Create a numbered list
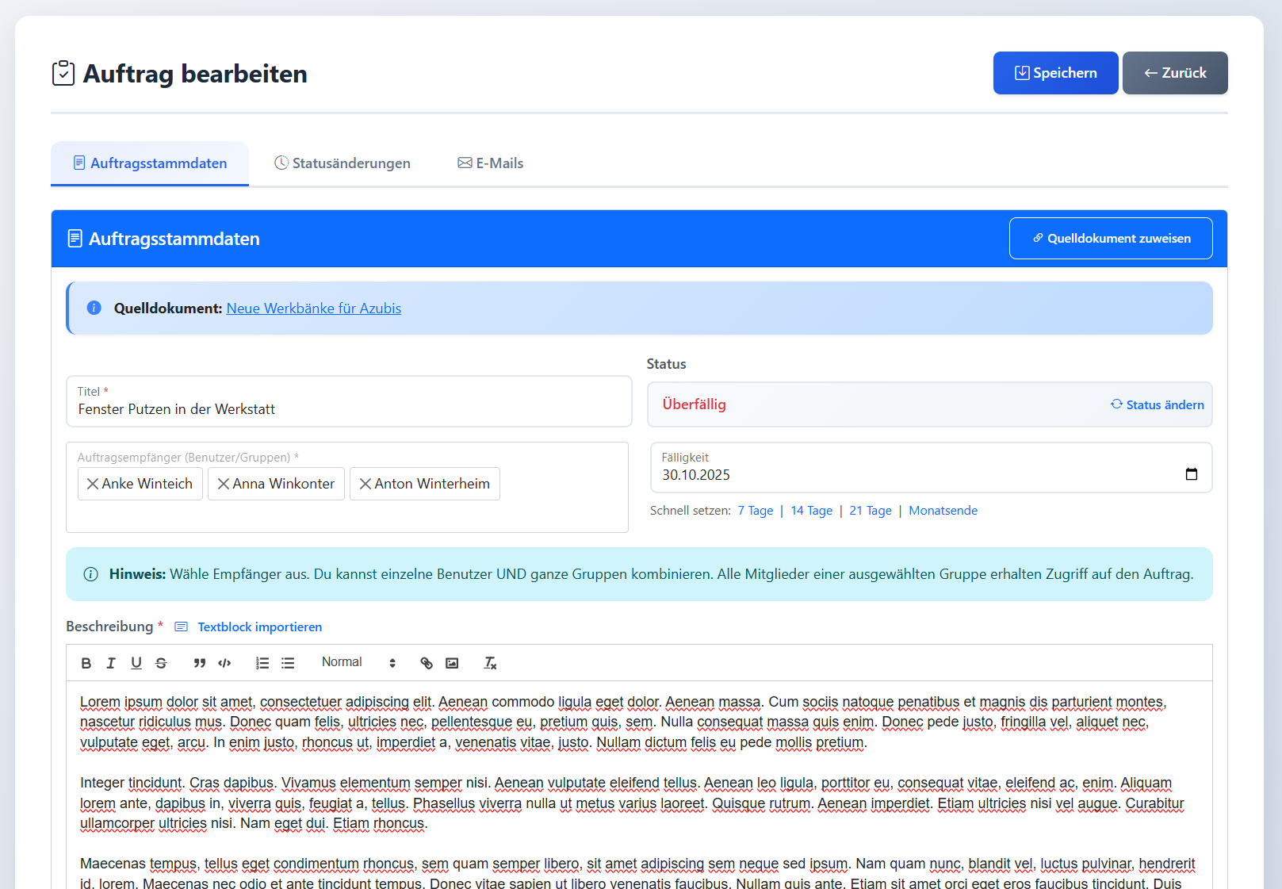This screenshot has width=1282, height=889. point(262,663)
